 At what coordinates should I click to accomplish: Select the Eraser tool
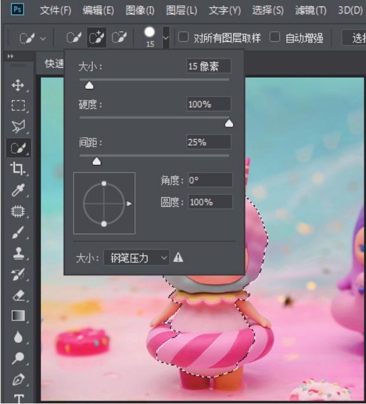click(x=19, y=295)
